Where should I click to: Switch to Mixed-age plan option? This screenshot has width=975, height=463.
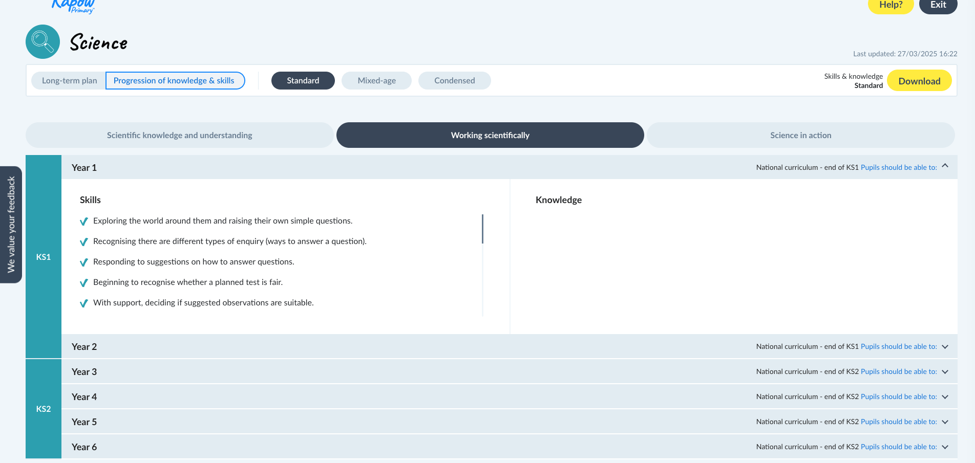pyautogui.click(x=376, y=81)
